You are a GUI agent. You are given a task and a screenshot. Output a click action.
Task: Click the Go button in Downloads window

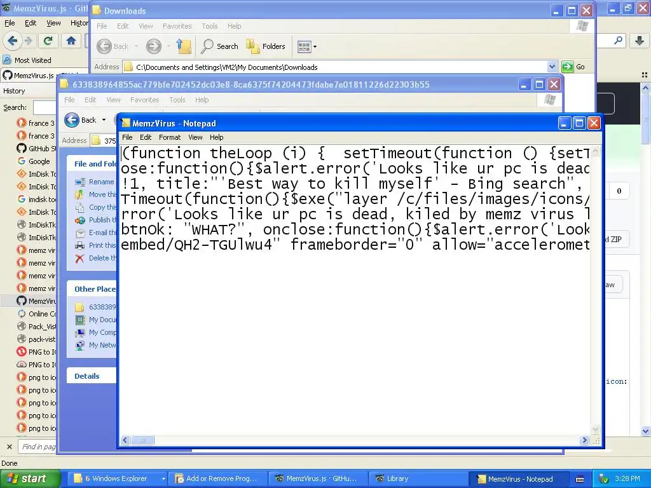573,67
